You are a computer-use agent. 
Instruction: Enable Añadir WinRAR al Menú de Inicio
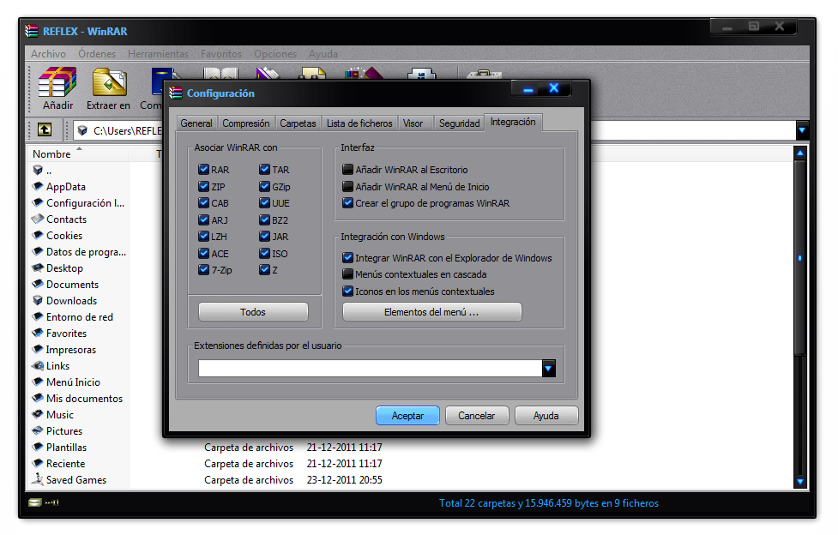pos(348,187)
